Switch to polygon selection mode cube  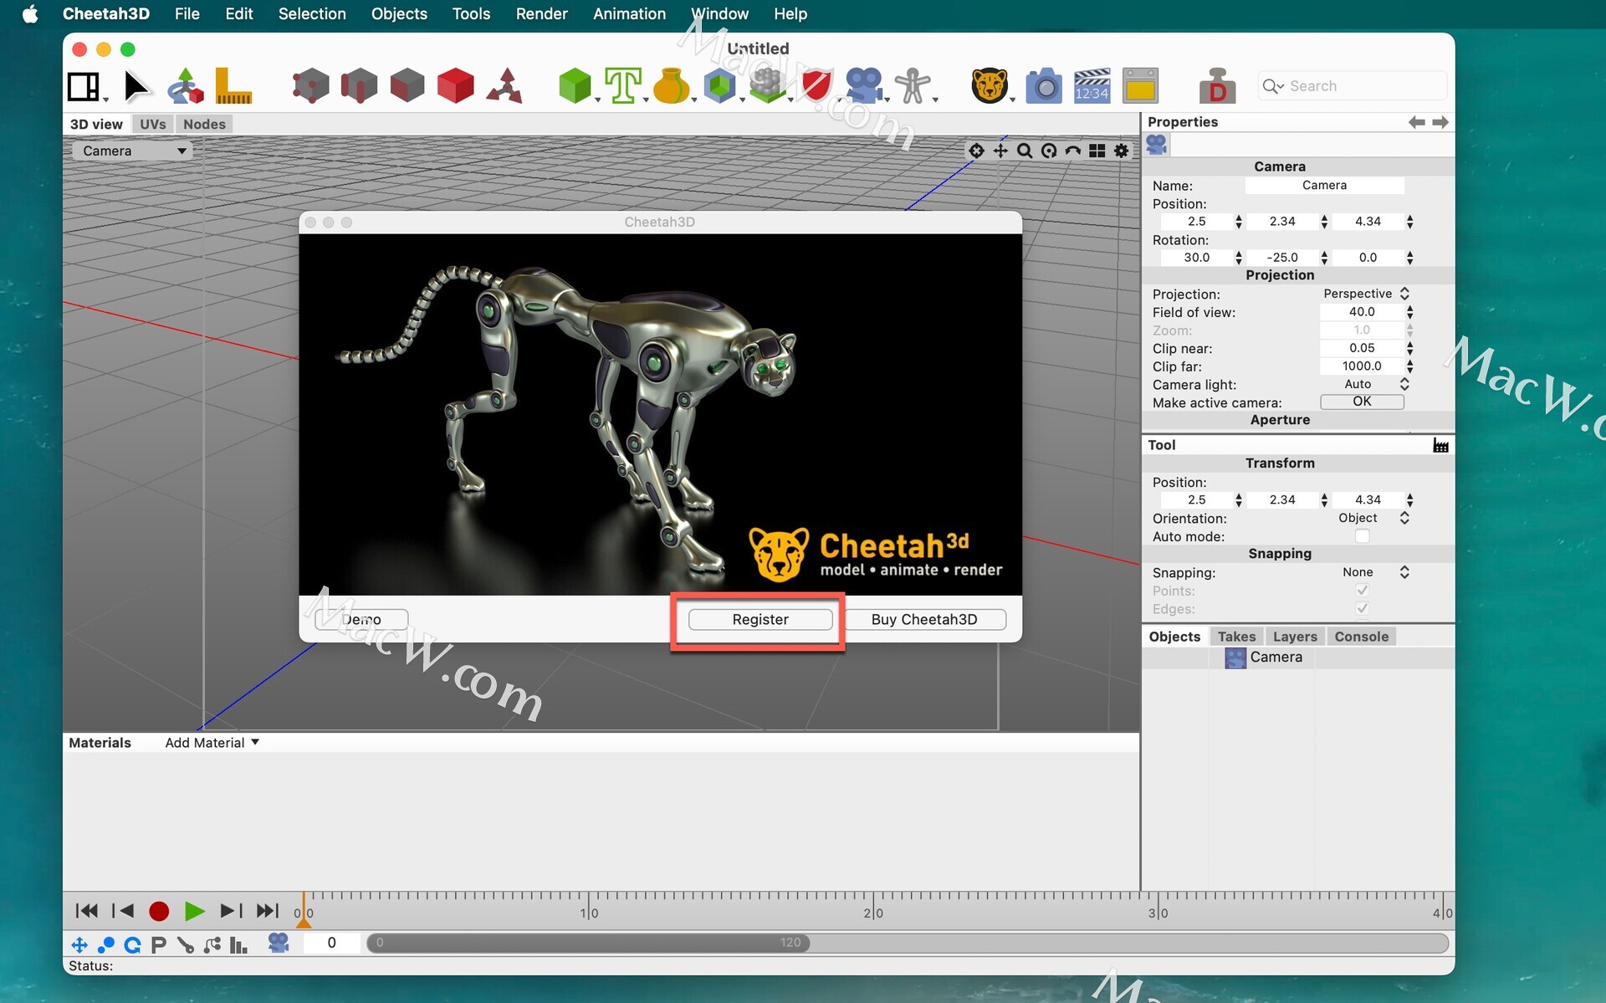(x=407, y=86)
